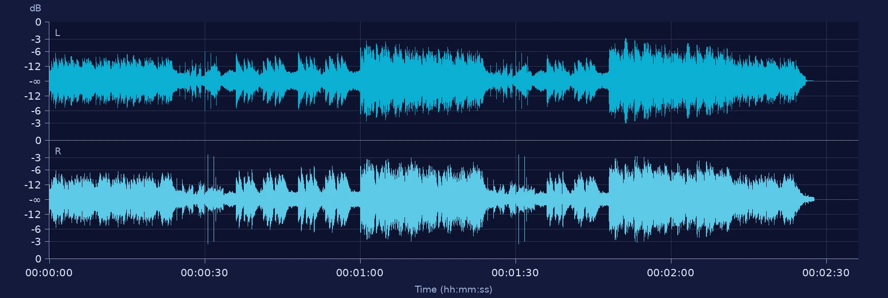Select the R channel label
The width and height of the screenshot is (888, 298).
(58, 151)
